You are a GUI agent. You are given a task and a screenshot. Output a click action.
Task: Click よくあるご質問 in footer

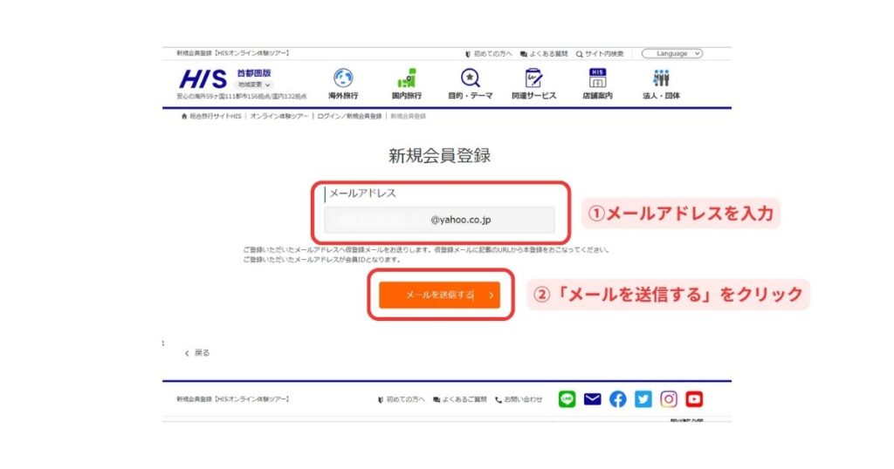[459, 399]
